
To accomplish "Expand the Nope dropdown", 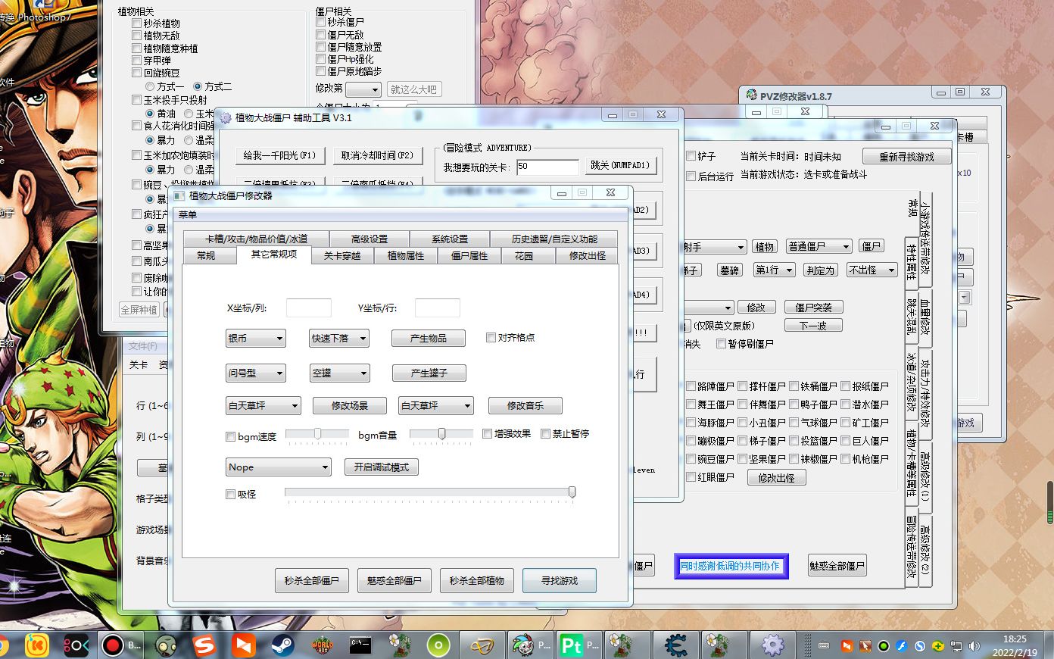I will tap(279, 467).
